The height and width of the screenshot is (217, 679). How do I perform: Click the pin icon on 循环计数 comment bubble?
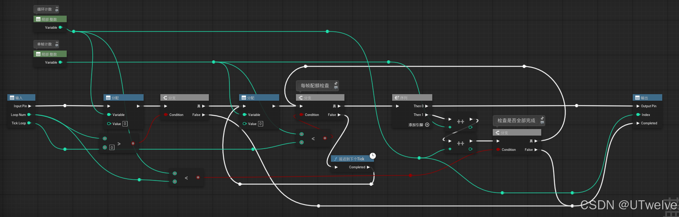pos(57,7)
